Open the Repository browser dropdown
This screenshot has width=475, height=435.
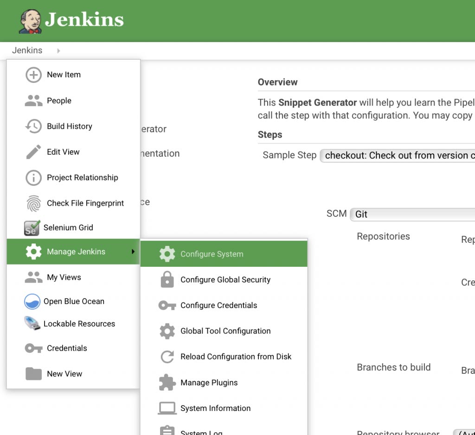click(464, 432)
